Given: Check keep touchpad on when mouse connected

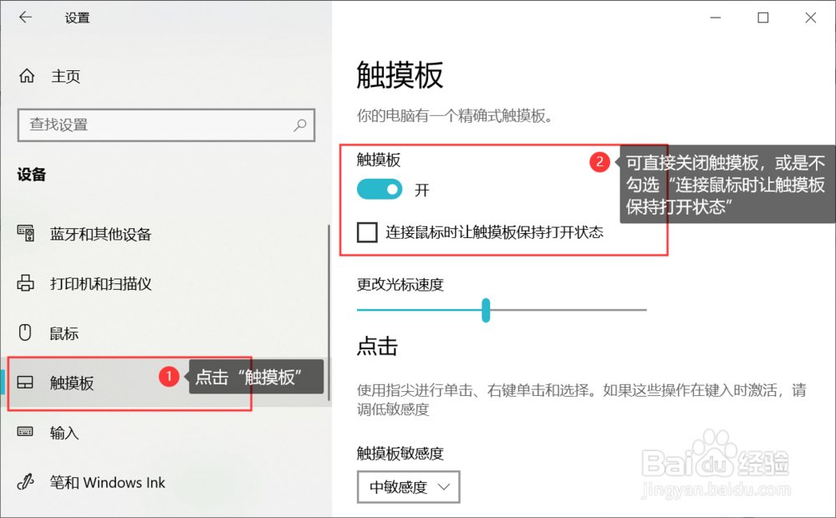Looking at the screenshot, I should pos(366,232).
